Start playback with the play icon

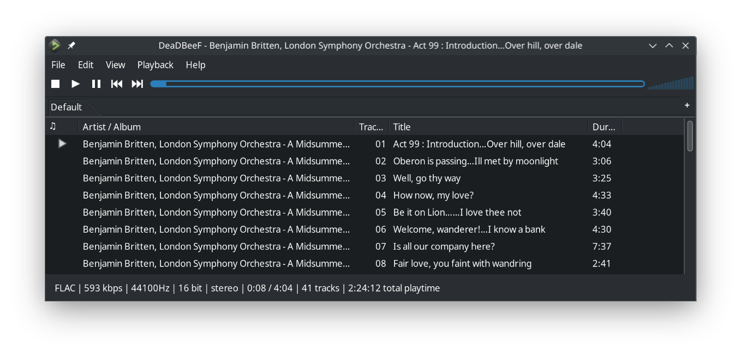pos(75,84)
